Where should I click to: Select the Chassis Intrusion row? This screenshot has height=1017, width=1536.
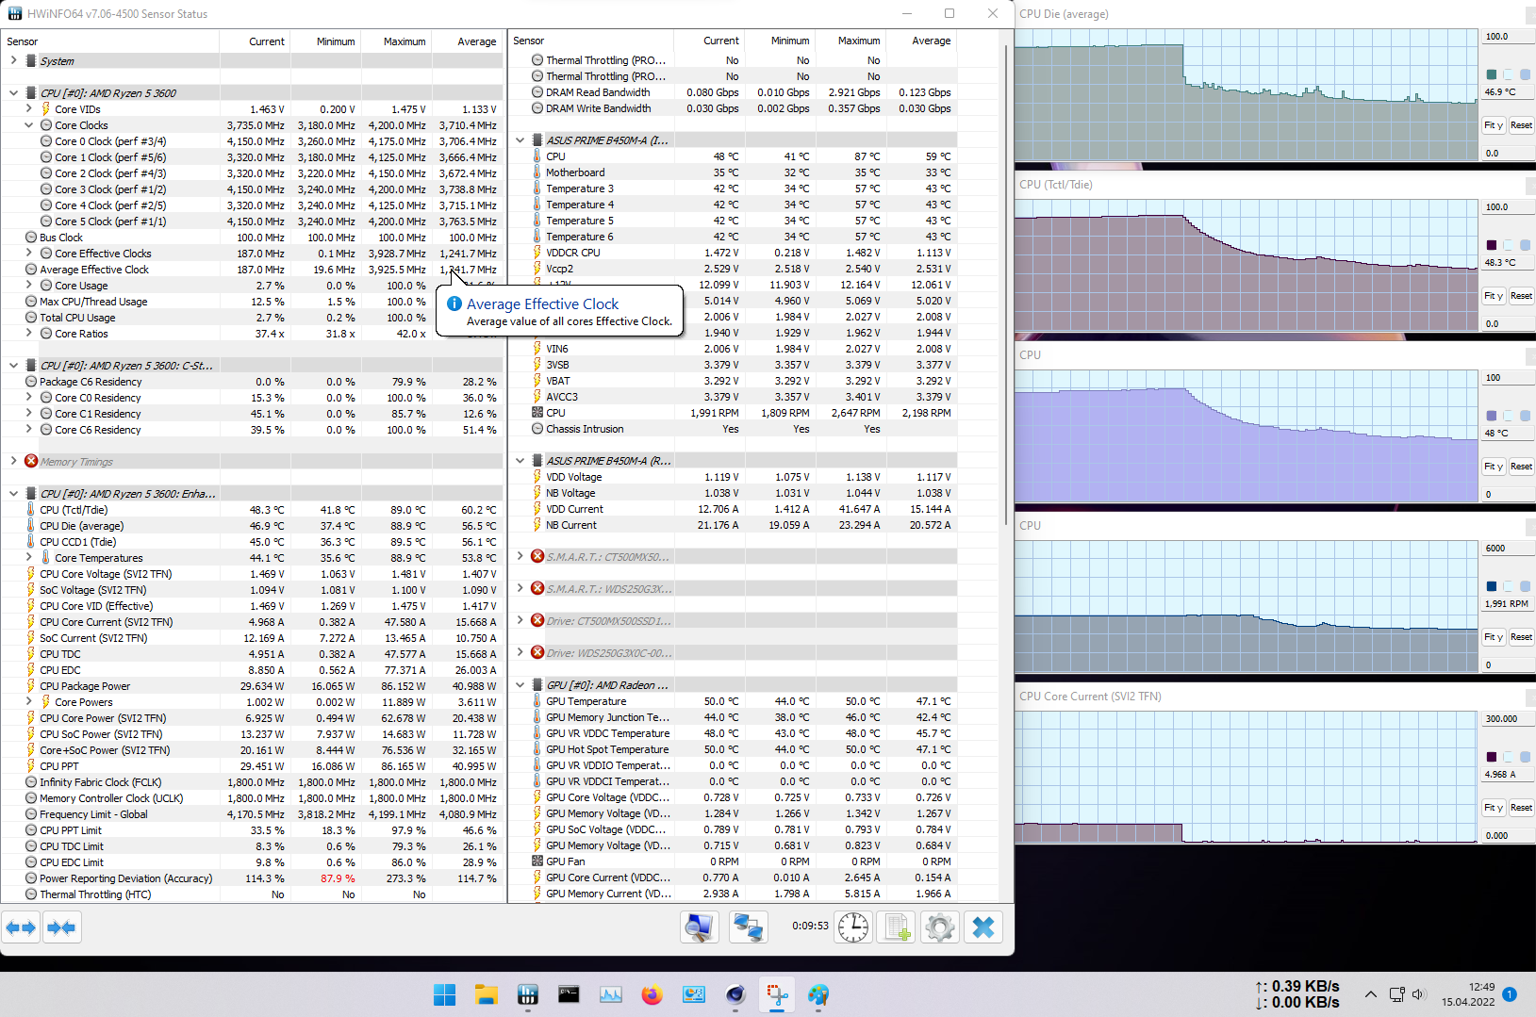point(733,429)
